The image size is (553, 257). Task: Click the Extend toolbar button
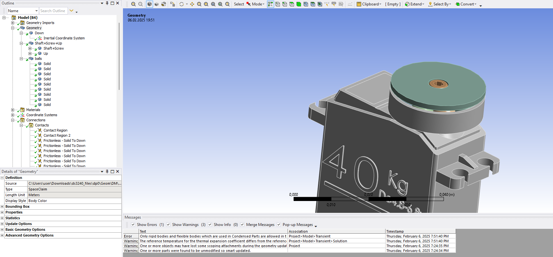[x=415, y=4]
